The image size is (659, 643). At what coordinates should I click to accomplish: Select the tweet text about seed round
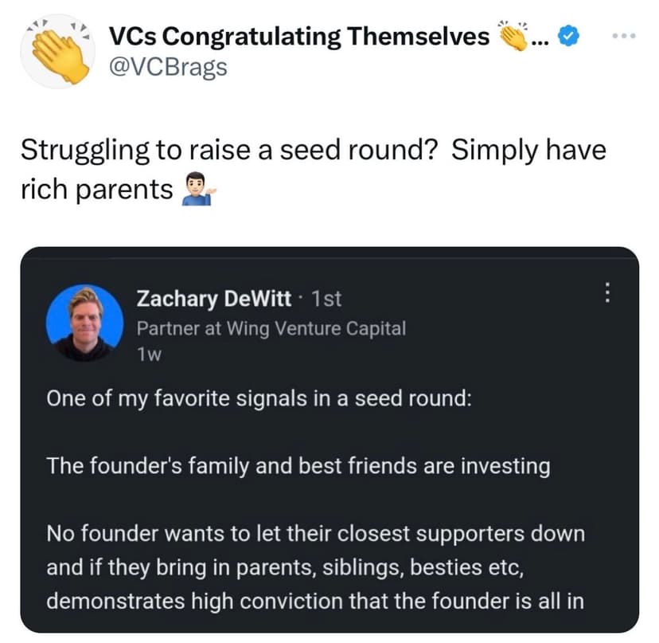[312, 170]
